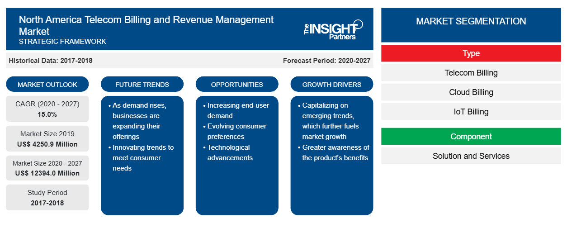Select the Solution and Services row
567x247 pixels.
(471, 156)
